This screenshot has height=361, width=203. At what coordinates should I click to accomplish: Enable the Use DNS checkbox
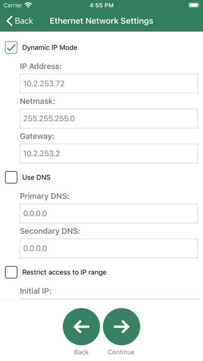click(11, 177)
